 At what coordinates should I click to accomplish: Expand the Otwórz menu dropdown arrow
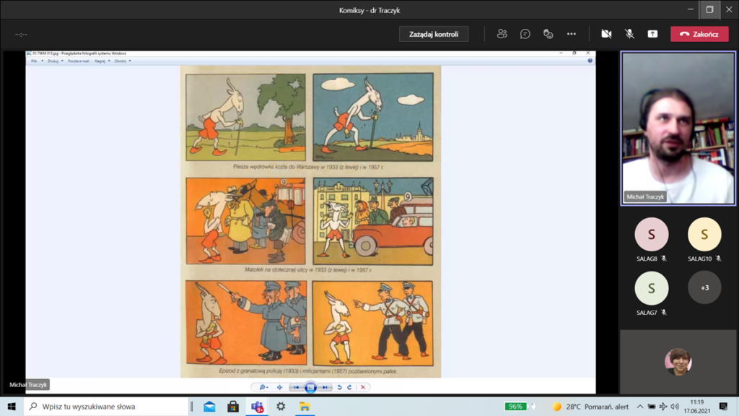coord(130,61)
